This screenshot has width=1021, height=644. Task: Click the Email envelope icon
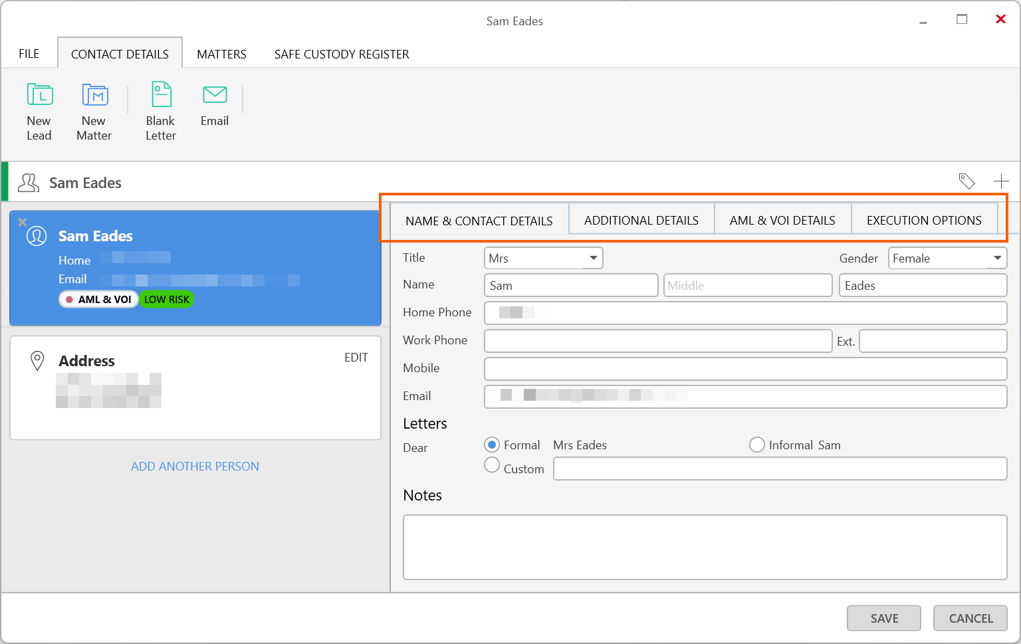(215, 95)
